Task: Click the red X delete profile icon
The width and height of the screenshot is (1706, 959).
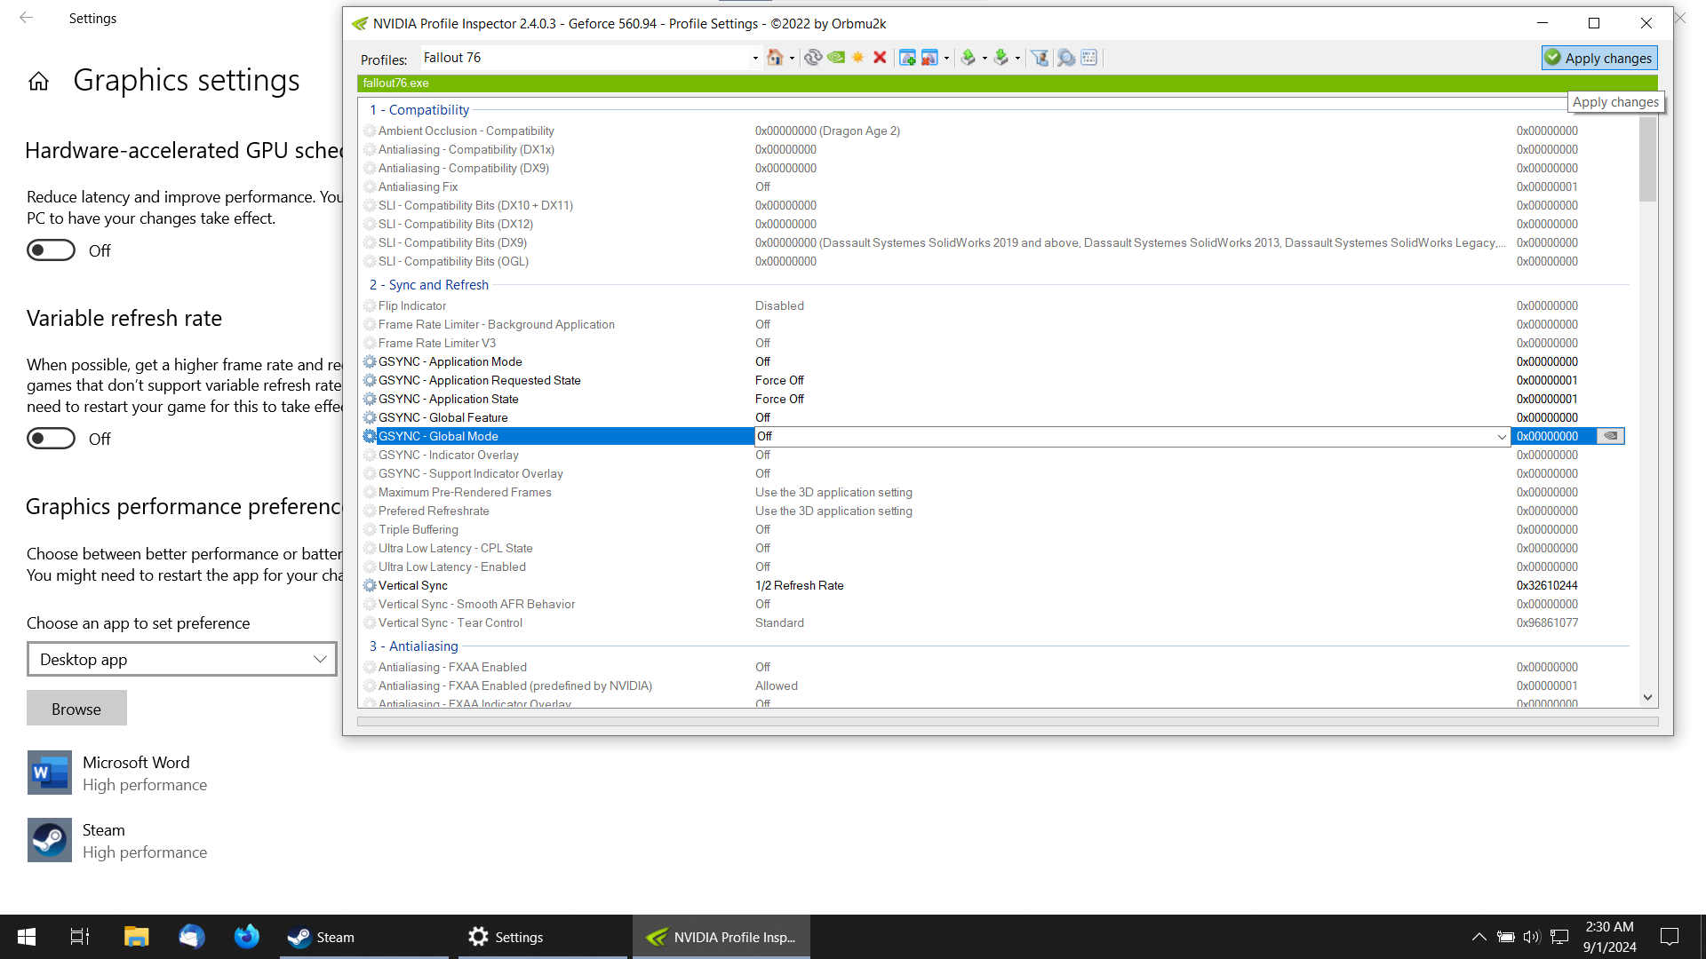Action: (880, 58)
